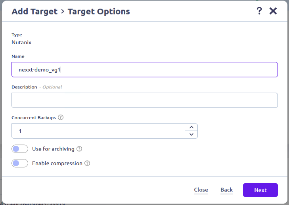Click the Enable compression label text

tap(57, 163)
